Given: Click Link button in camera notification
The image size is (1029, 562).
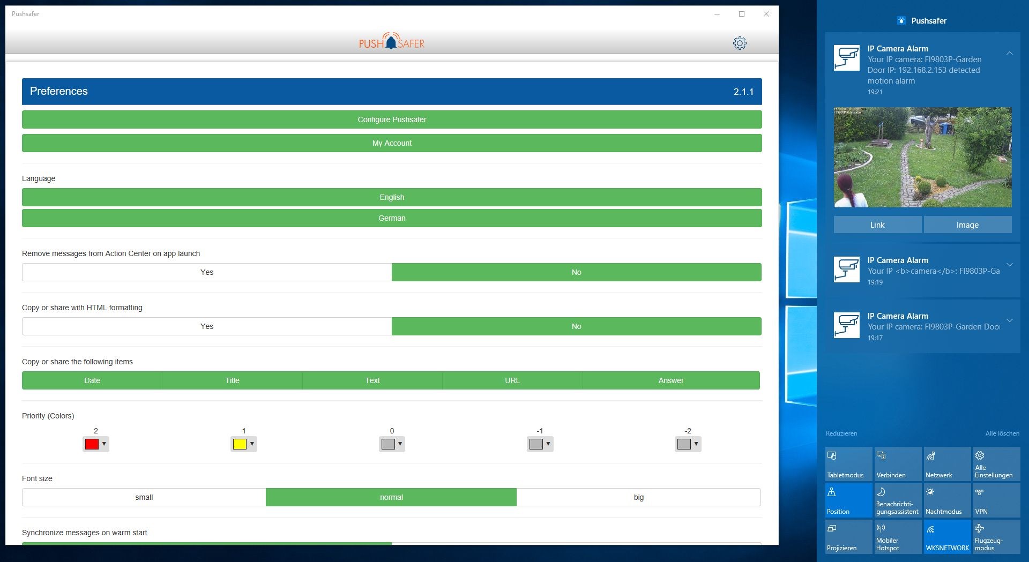Looking at the screenshot, I should [877, 225].
